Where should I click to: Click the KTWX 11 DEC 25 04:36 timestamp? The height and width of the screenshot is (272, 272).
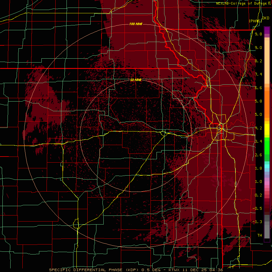click(196, 270)
